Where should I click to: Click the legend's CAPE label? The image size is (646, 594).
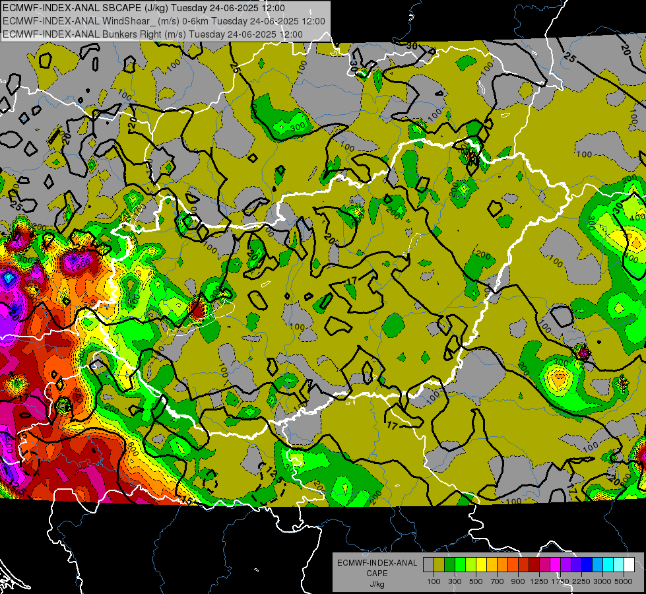click(377, 574)
